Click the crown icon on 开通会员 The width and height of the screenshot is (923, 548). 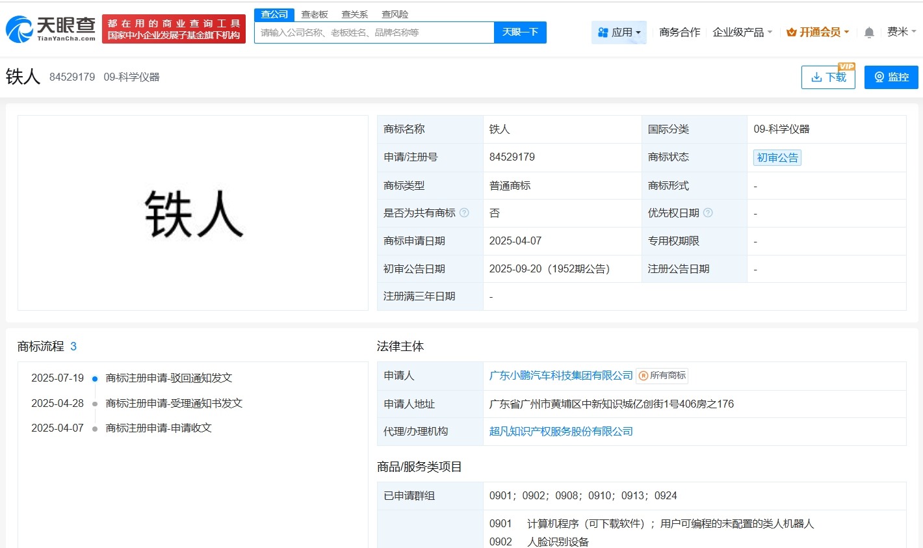click(792, 31)
